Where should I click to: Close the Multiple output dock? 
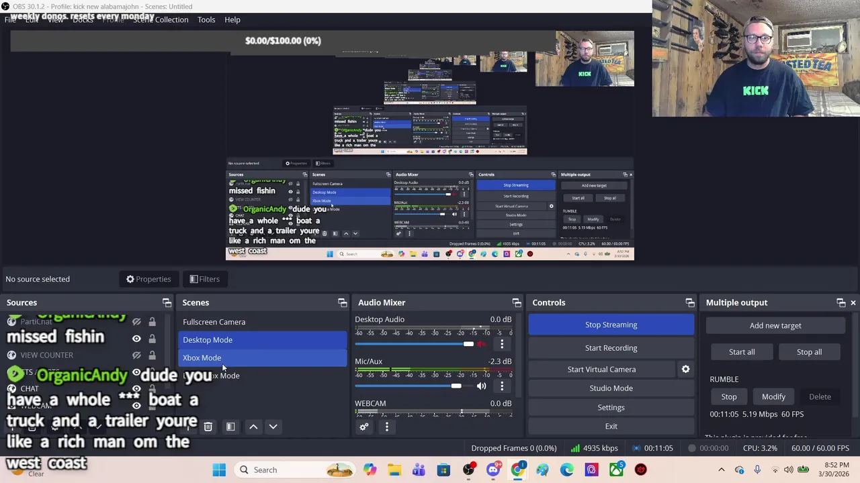853,303
